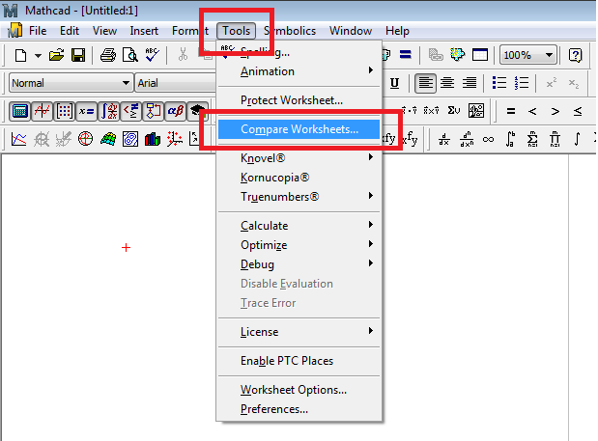Insert the less-than-or-equal operator
This screenshot has width=598, height=441.
[x=578, y=111]
